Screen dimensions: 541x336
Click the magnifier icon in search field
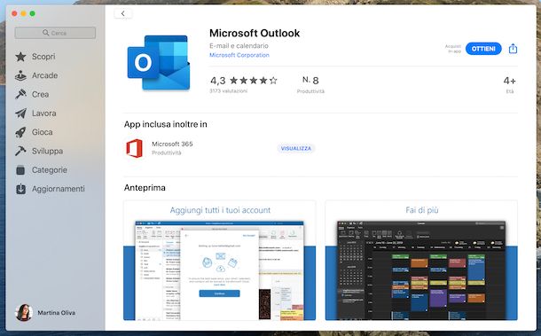coord(46,33)
